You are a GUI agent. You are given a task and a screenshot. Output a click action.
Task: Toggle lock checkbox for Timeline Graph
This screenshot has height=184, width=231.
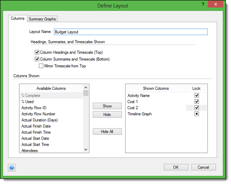click(x=197, y=114)
